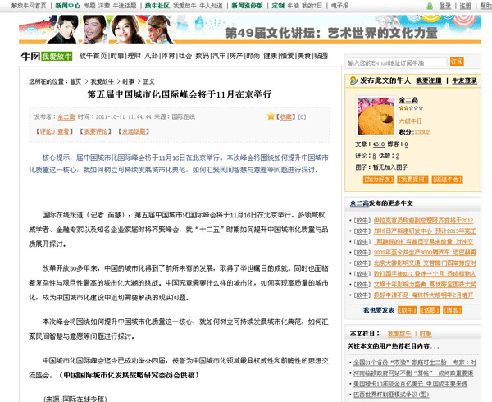Select the 汽车 channel tab
The height and width of the screenshot is (402, 492).
tap(219, 56)
